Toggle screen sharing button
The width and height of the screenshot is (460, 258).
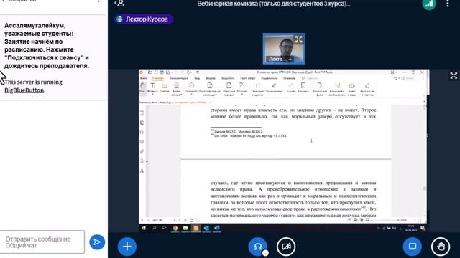pyautogui.click(x=412, y=247)
